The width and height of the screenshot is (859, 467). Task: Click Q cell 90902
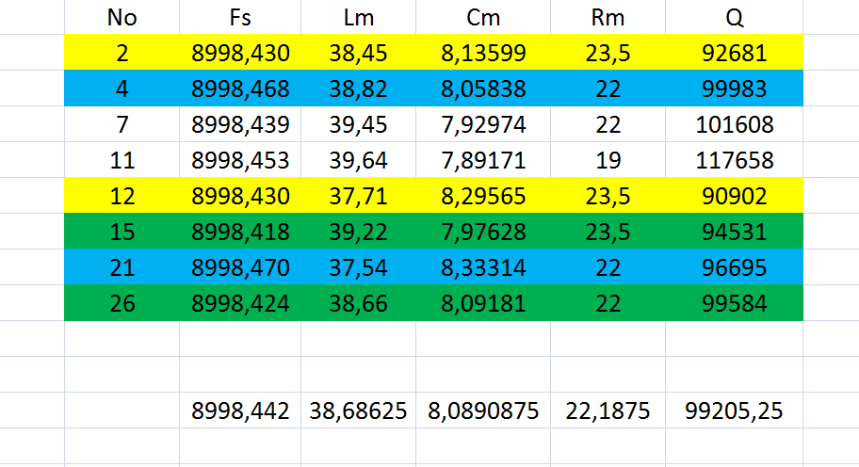pyautogui.click(x=734, y=196)
